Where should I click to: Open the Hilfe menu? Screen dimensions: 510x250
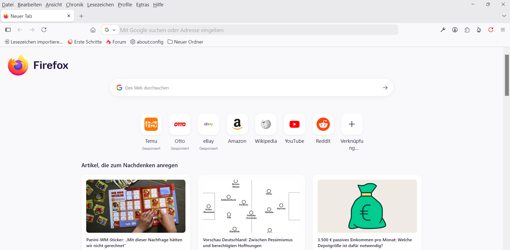click(x=158, y=5)
